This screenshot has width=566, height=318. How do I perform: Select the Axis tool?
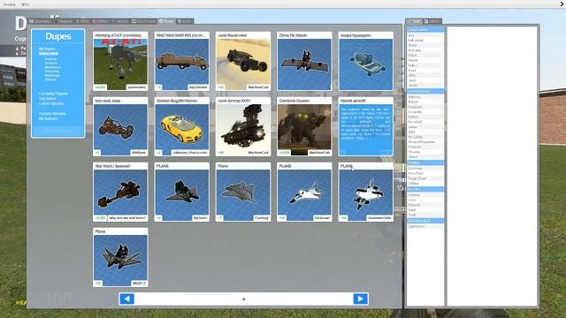tap(425, 35)
